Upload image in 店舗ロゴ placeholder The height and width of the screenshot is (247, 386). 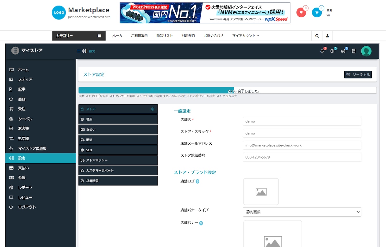(261, 192)
